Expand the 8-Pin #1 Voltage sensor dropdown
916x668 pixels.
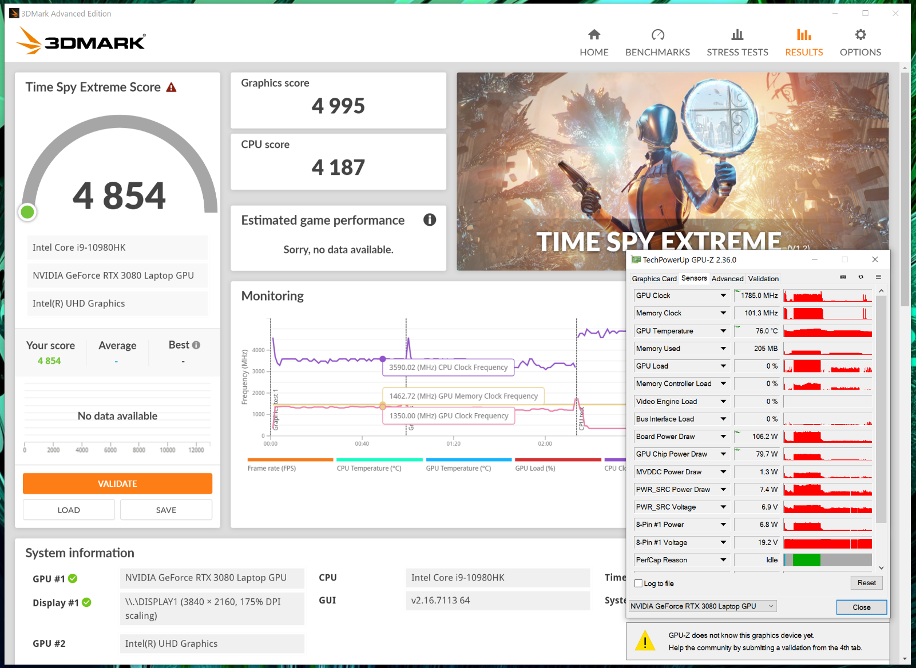[x=723, y=542]
